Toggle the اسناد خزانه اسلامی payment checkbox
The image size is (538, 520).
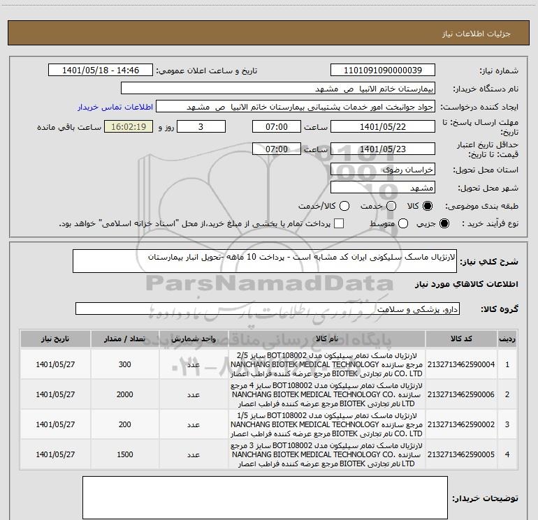[339, 223]
